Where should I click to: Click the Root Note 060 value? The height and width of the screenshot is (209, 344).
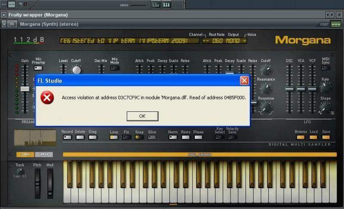(x=218, y=41)
